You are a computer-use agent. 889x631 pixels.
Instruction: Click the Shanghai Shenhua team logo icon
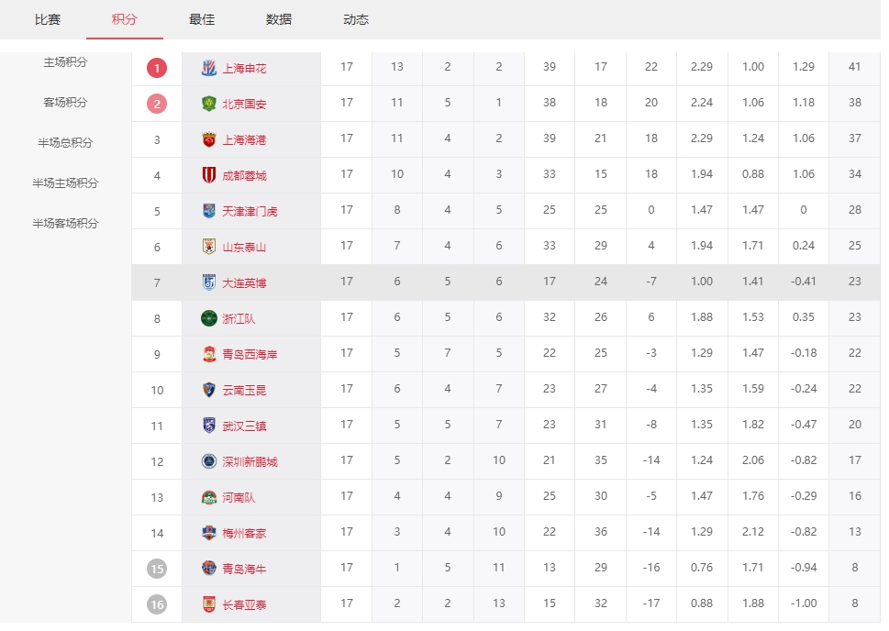point(209,68)
